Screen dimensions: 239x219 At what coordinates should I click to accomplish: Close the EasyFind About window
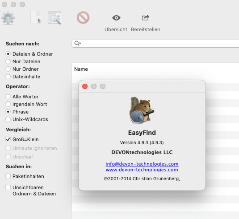coord(85,86)
